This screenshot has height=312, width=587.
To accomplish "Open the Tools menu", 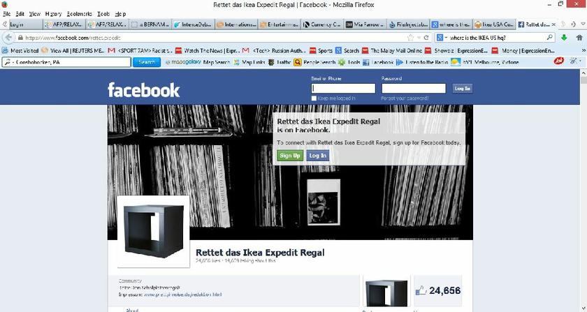I will pyautogui.click(x=103, y=14).
